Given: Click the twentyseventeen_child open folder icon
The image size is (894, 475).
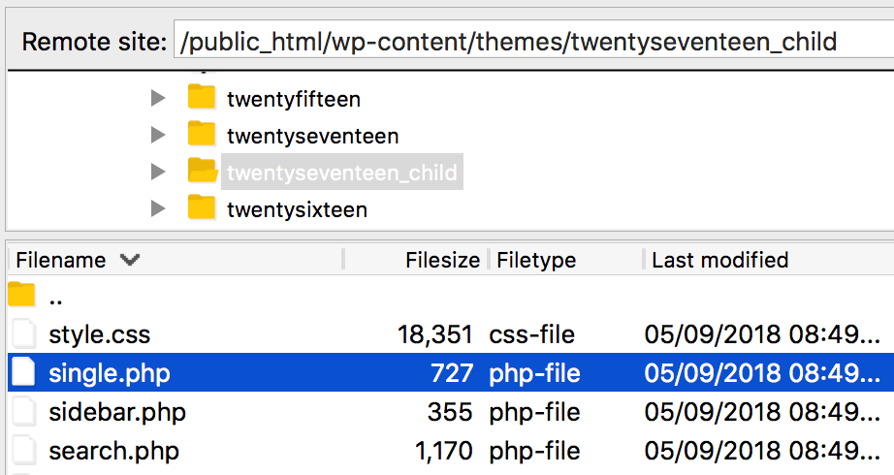Looking at the screenshot, I should point(202,172).
